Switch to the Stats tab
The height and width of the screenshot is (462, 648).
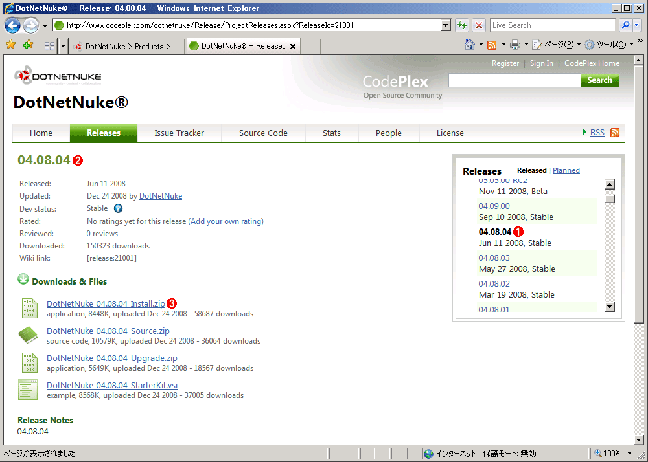(332, 133)
